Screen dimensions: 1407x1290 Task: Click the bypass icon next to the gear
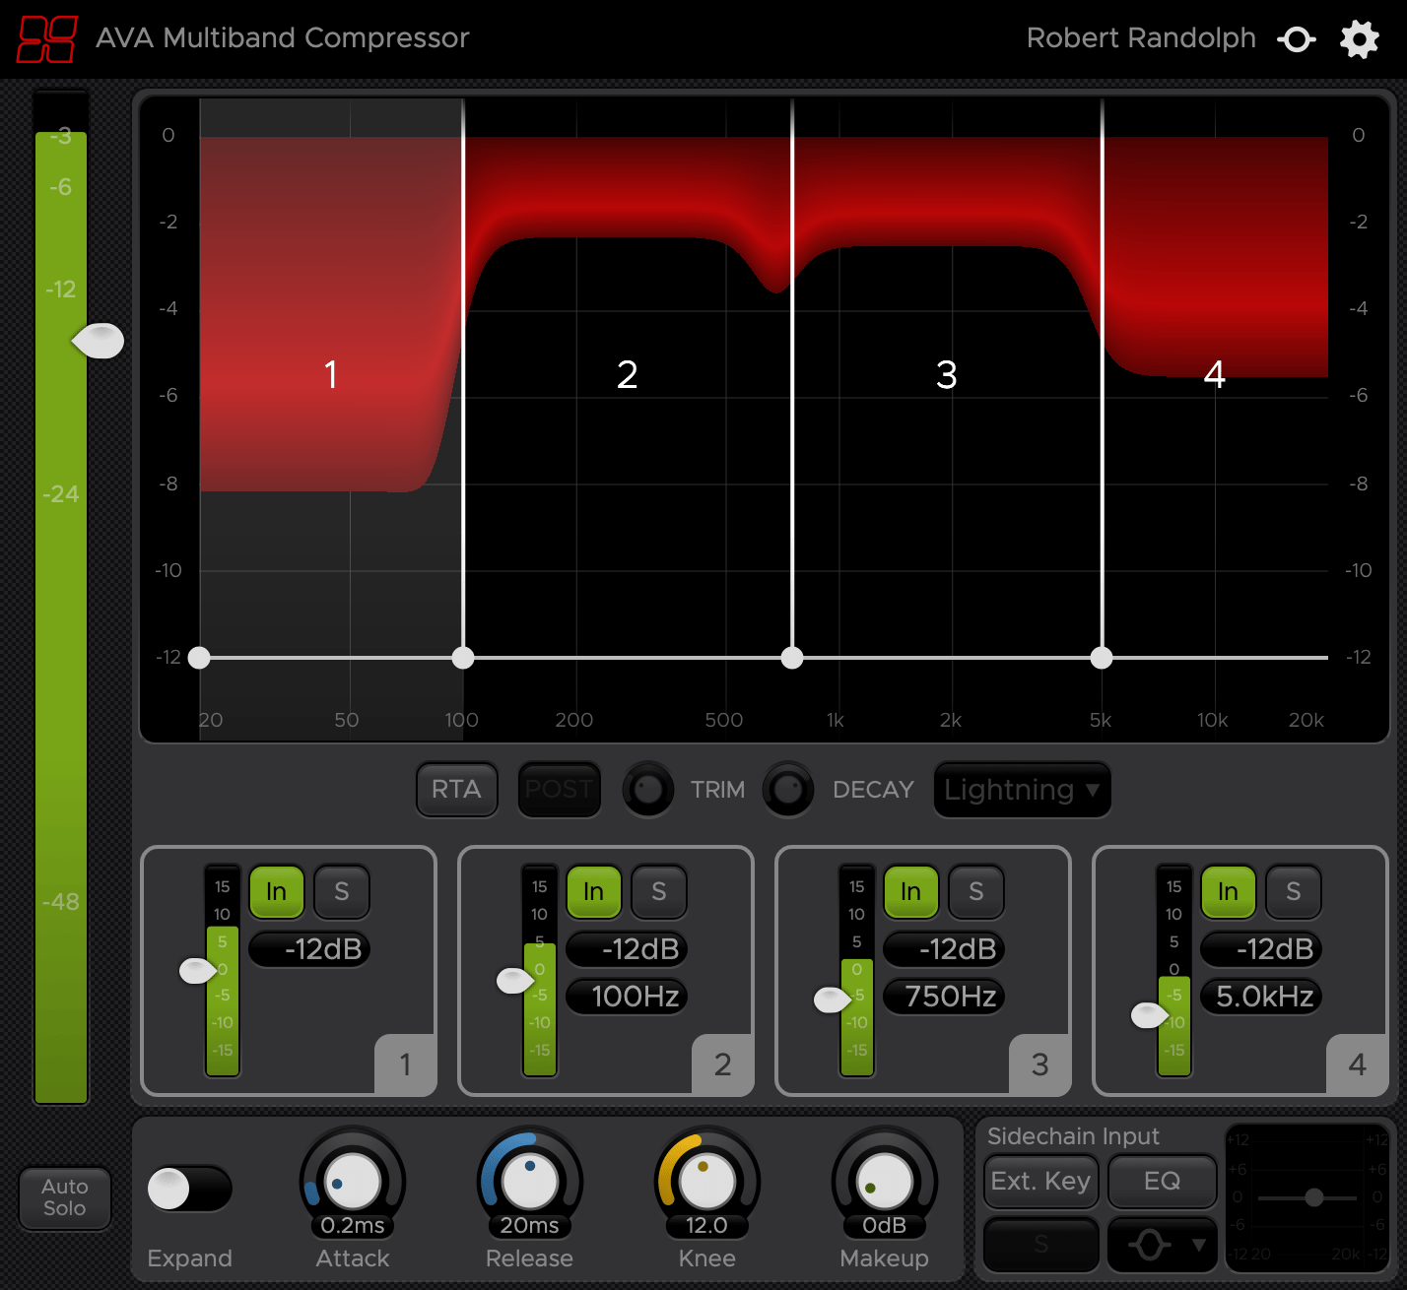1297,38
